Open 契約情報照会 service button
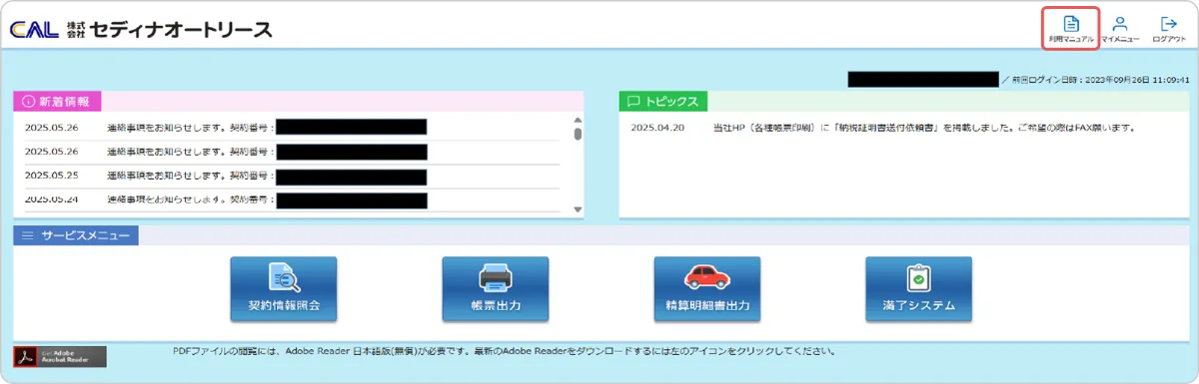 point(284,288)
